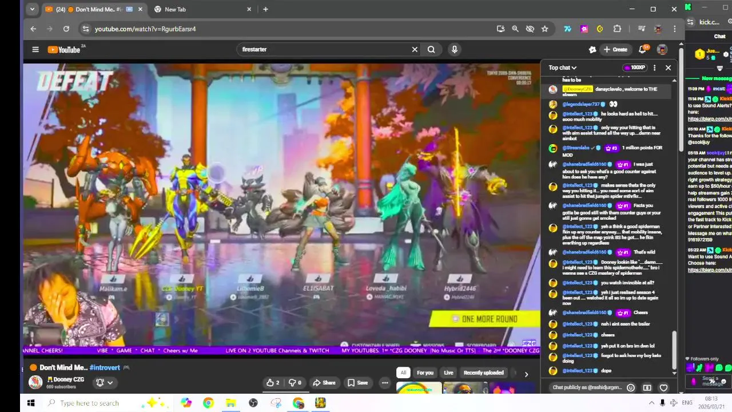Open the chat emoji picker
Viewport: 732px width, 412px height.
click(x=631, y=387)
